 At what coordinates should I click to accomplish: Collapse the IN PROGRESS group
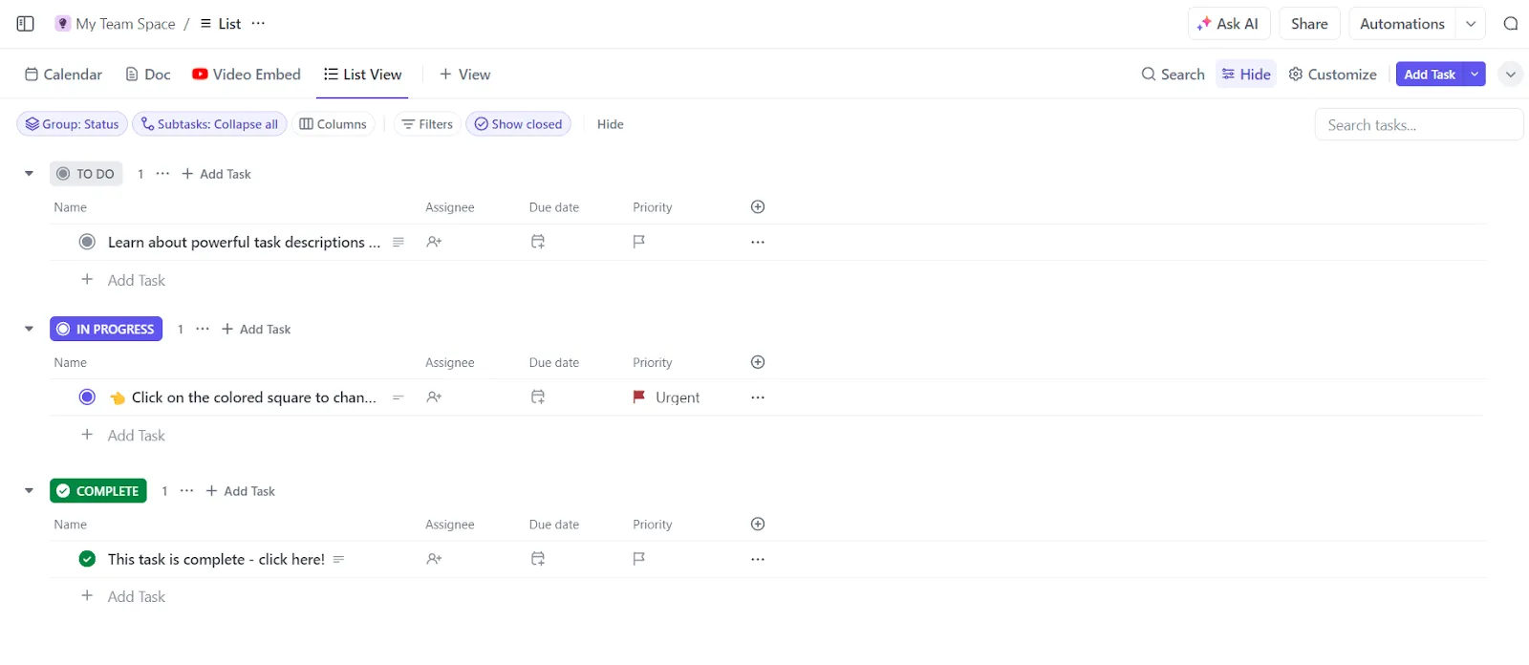(x=29, y=329)
